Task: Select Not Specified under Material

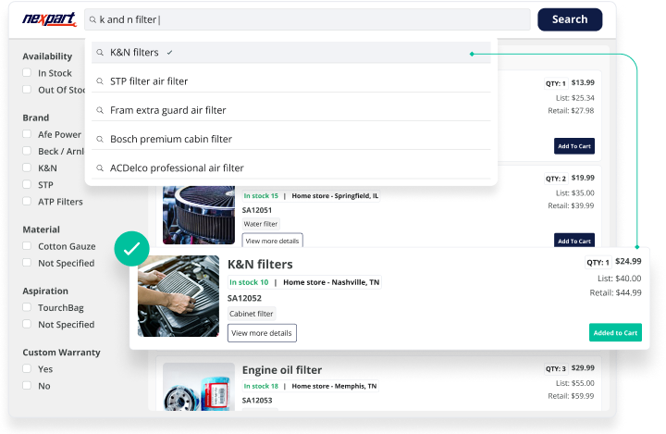Action: (27, 263)
